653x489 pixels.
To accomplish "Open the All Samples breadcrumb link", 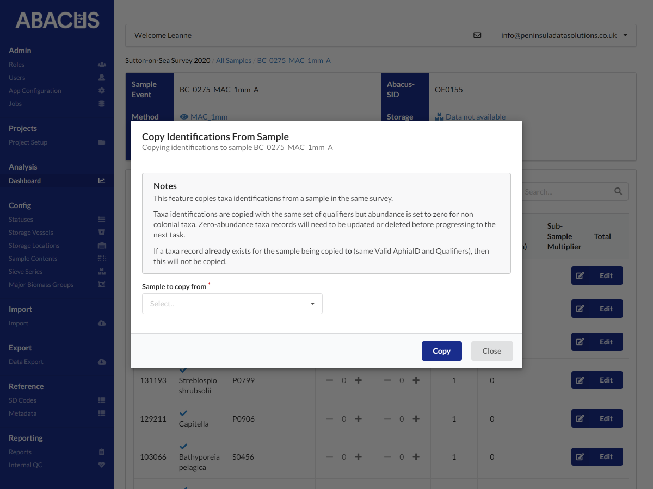I will point(233,60).
